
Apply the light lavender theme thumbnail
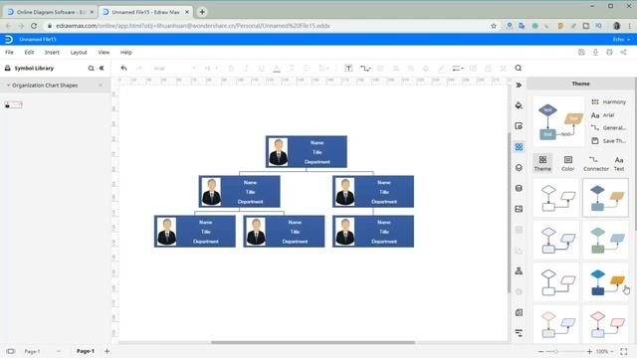555,240
